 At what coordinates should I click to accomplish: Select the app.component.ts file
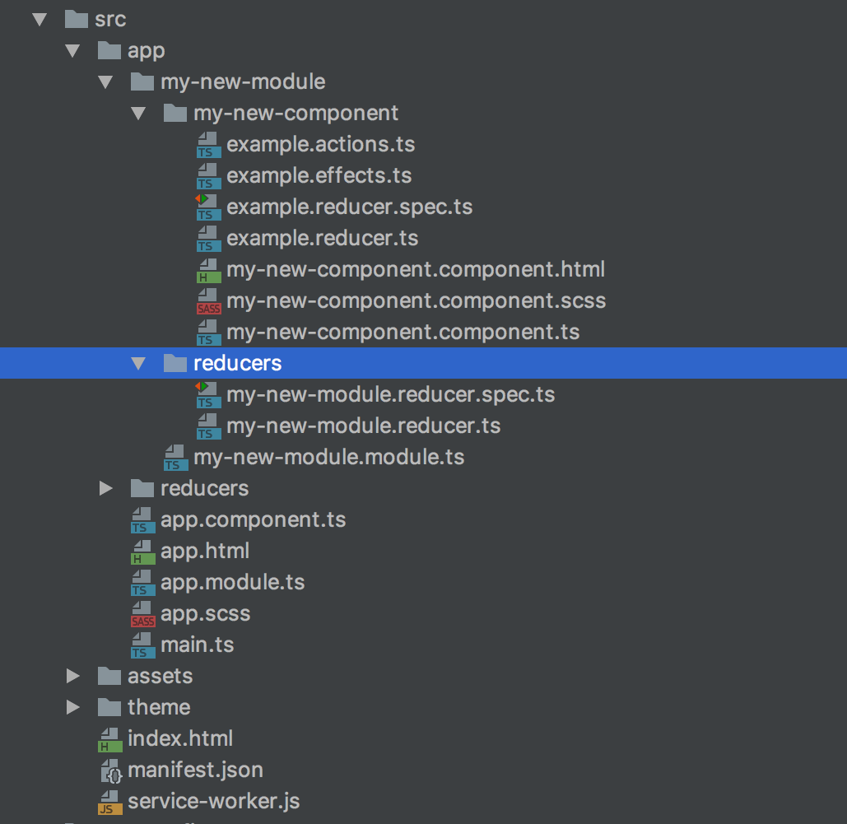pos(253,519)
